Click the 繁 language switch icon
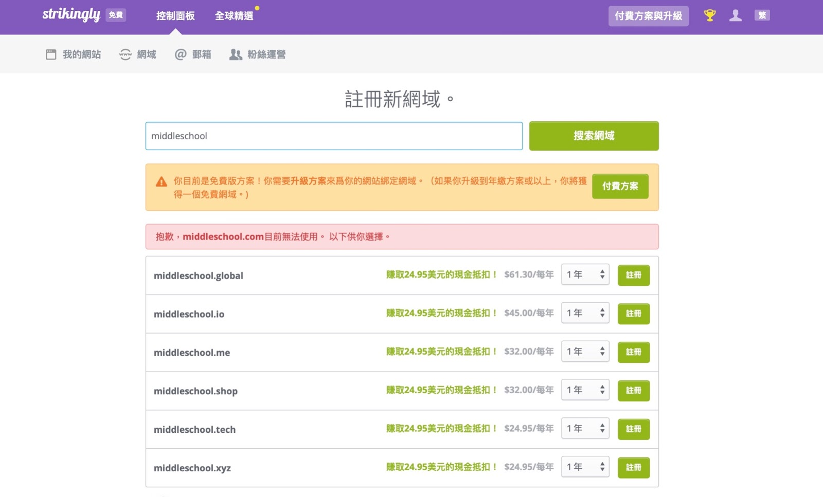Image resolution: width=823 pixels, height=497 pixels. coord(762,15)
